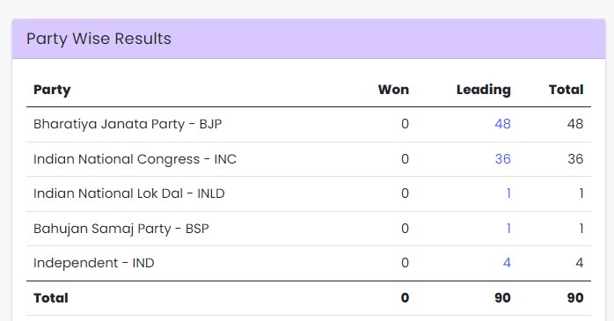614x321 pixels.
Task: Select the Indian National Lok Dal row name
Action: click(129, 193)
